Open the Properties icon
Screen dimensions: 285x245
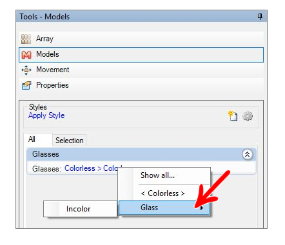[26, 86]
